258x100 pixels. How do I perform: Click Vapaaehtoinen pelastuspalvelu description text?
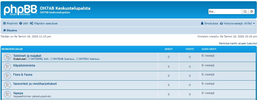click(x=32, y=96)
